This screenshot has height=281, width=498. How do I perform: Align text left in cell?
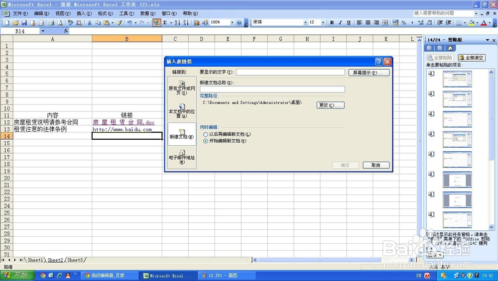(360, 22)
